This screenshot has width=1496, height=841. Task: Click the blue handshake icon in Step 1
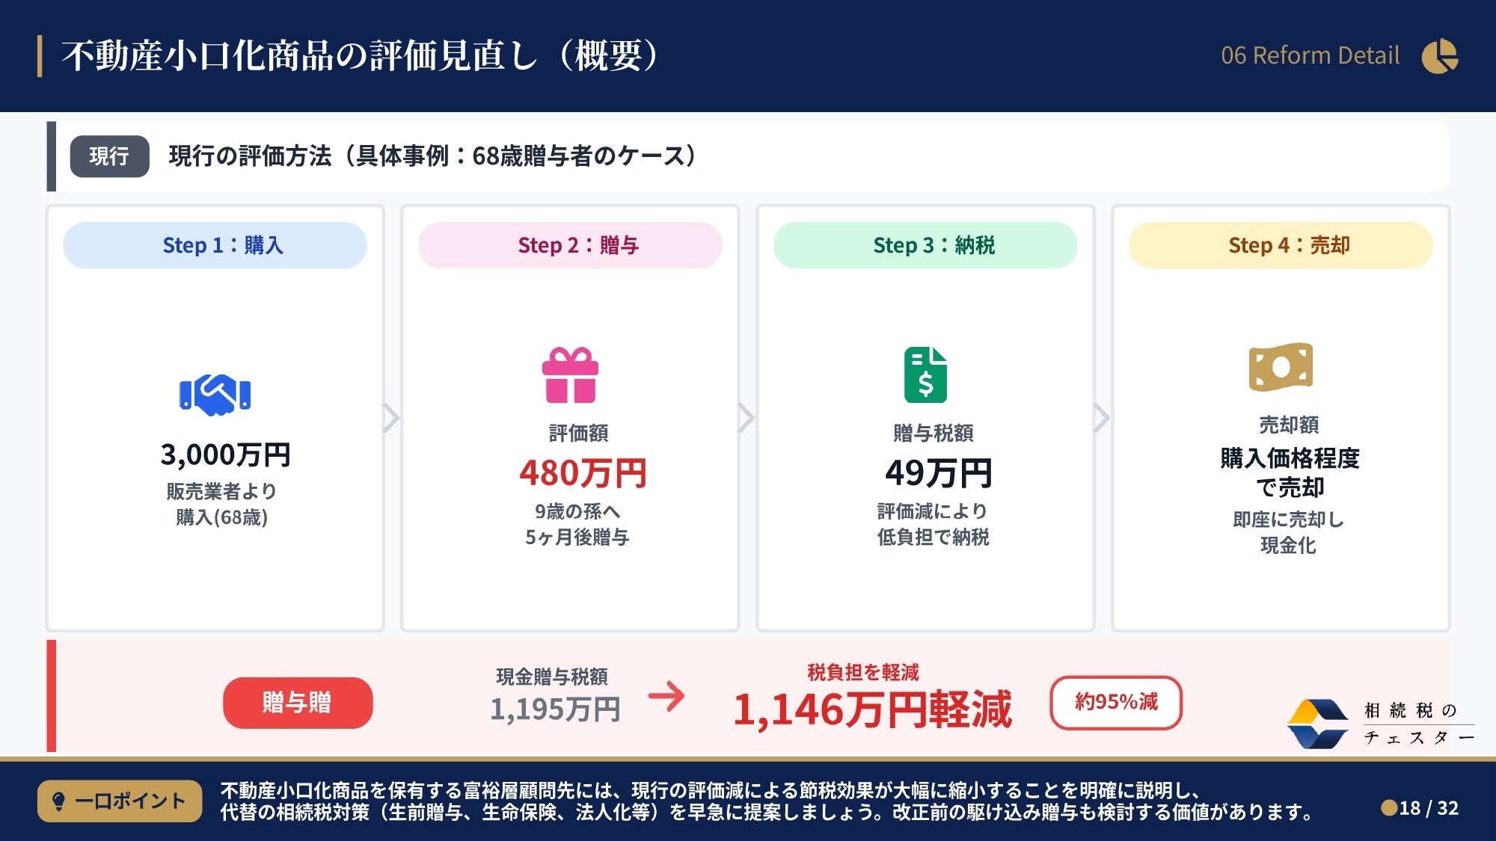coord(215,394)
